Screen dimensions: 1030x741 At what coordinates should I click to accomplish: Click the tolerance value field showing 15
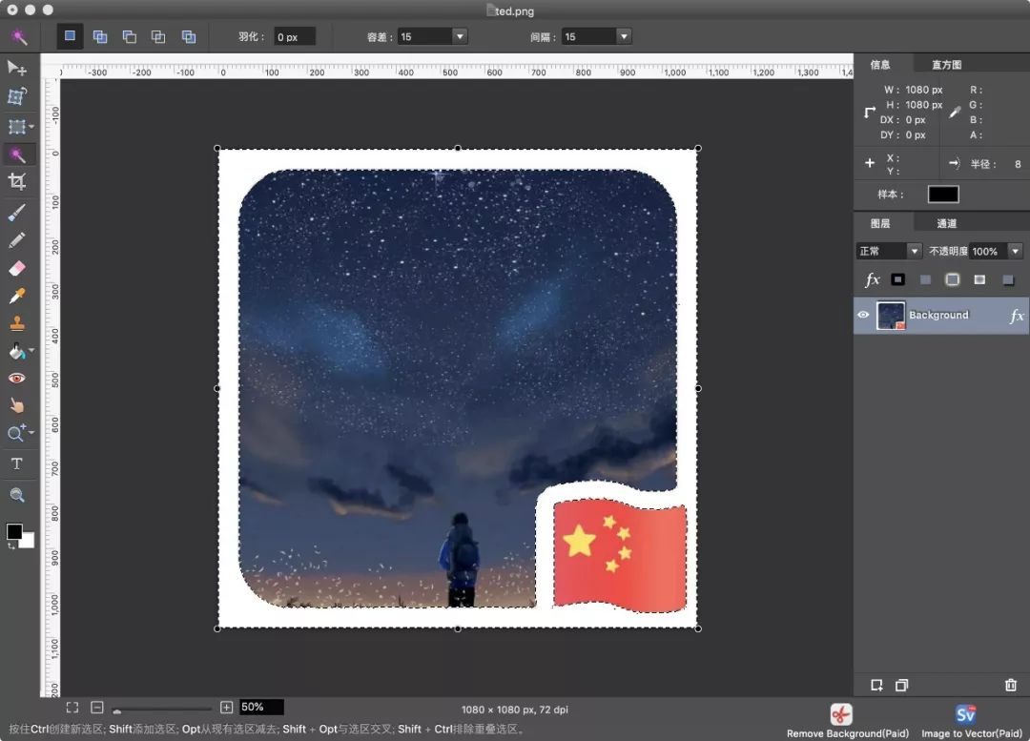coord(424,37)
